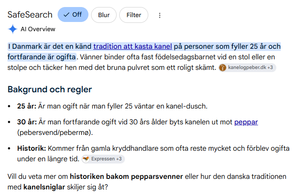This screenshot has height=196, width=297.
Task: Click the 'Historik:' bullet heading
Action: [x=32, y=149]
